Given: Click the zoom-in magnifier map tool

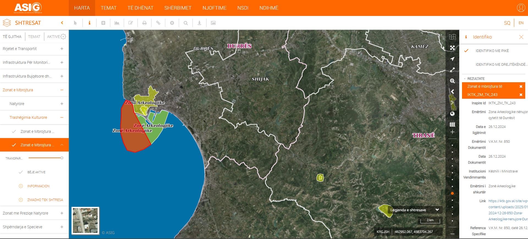Looking at the screenshot, I should (452, 81).
